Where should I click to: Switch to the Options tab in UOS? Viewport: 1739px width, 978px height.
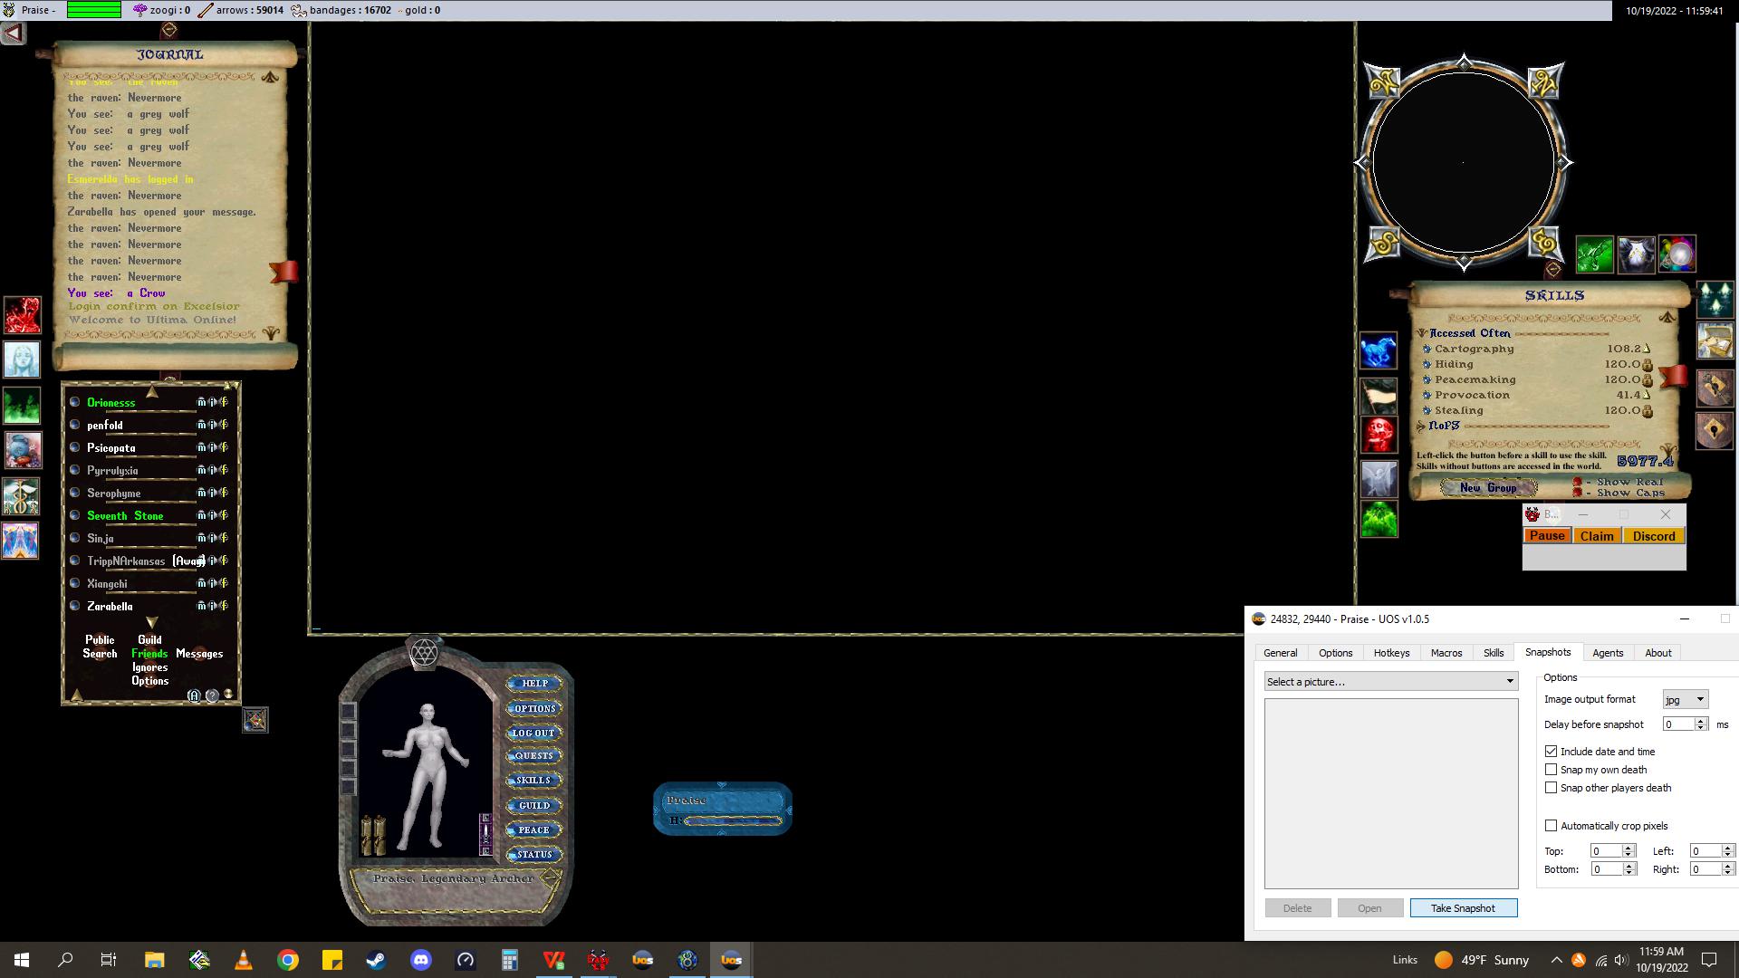click(1335, 653)
